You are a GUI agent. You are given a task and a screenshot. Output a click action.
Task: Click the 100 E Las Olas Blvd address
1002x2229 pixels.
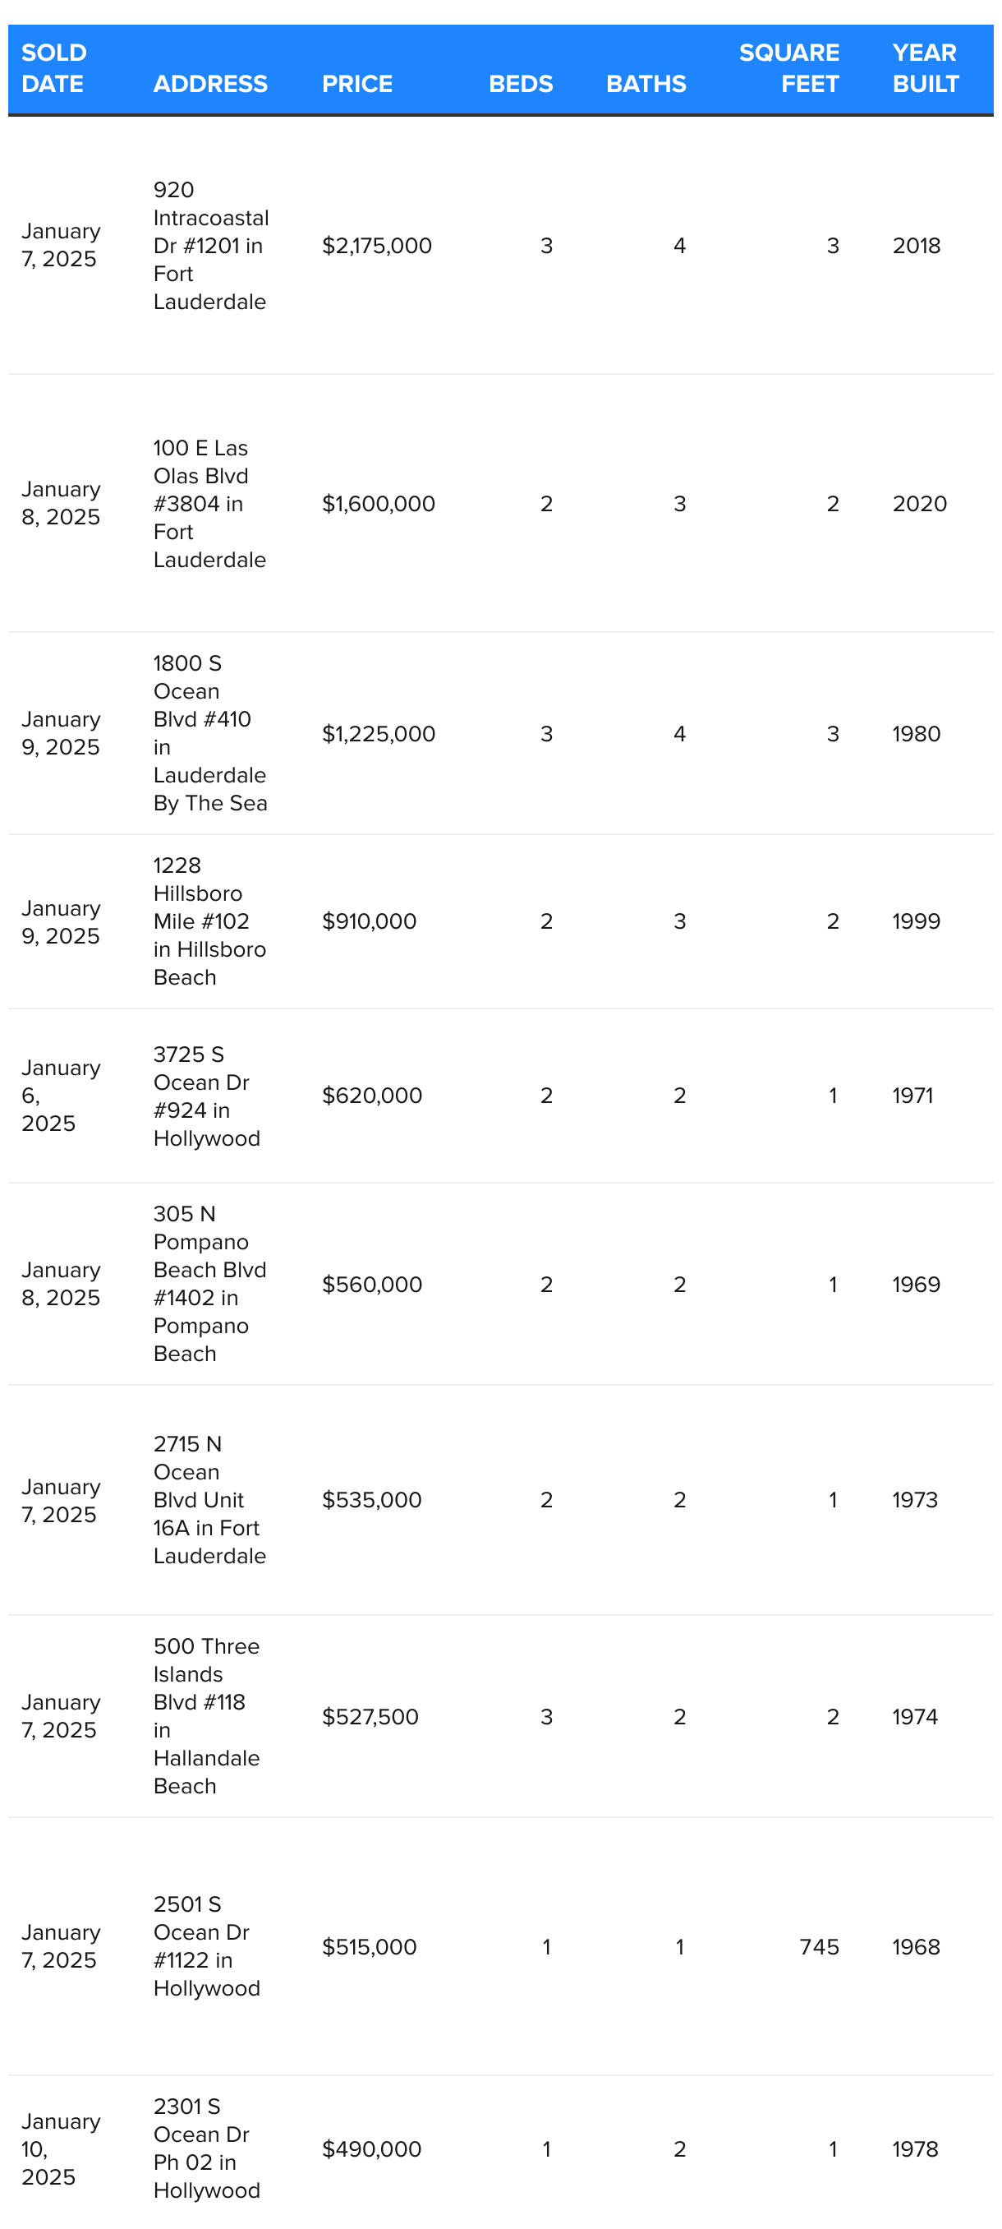point(209,504)
